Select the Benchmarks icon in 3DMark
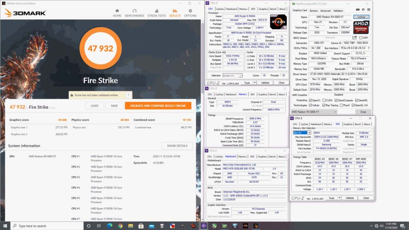This screenshot has width=409, height=230. [134, 12]
